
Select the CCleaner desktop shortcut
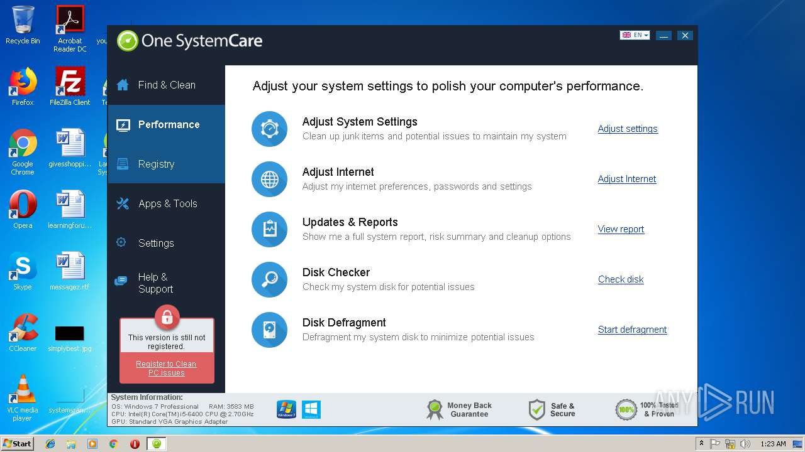[23, 333]
